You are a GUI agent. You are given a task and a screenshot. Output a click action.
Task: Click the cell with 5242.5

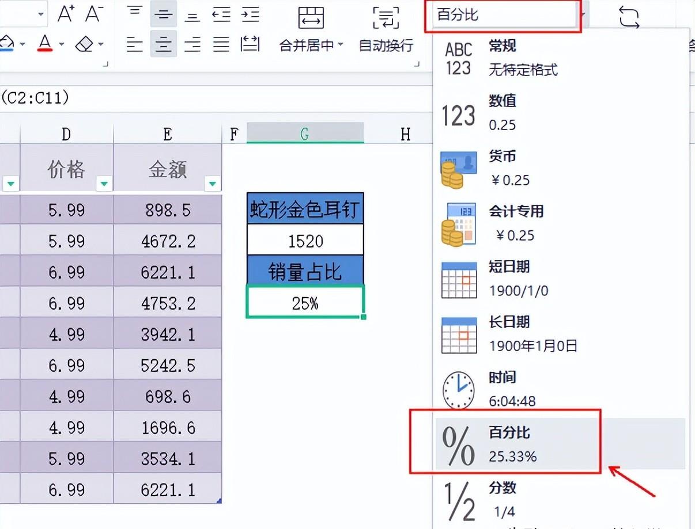(168, 365)
